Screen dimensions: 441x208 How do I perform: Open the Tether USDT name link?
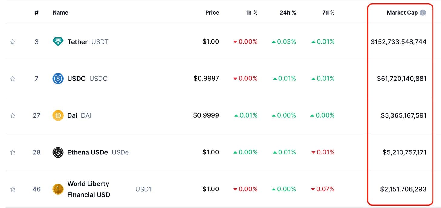(88, 42)
